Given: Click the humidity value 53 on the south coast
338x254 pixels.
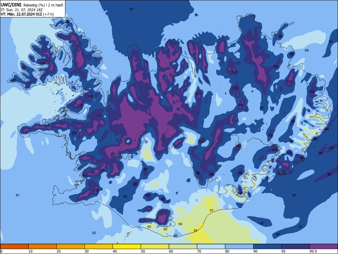Looking at the screenshot, I should pos(195,230).
